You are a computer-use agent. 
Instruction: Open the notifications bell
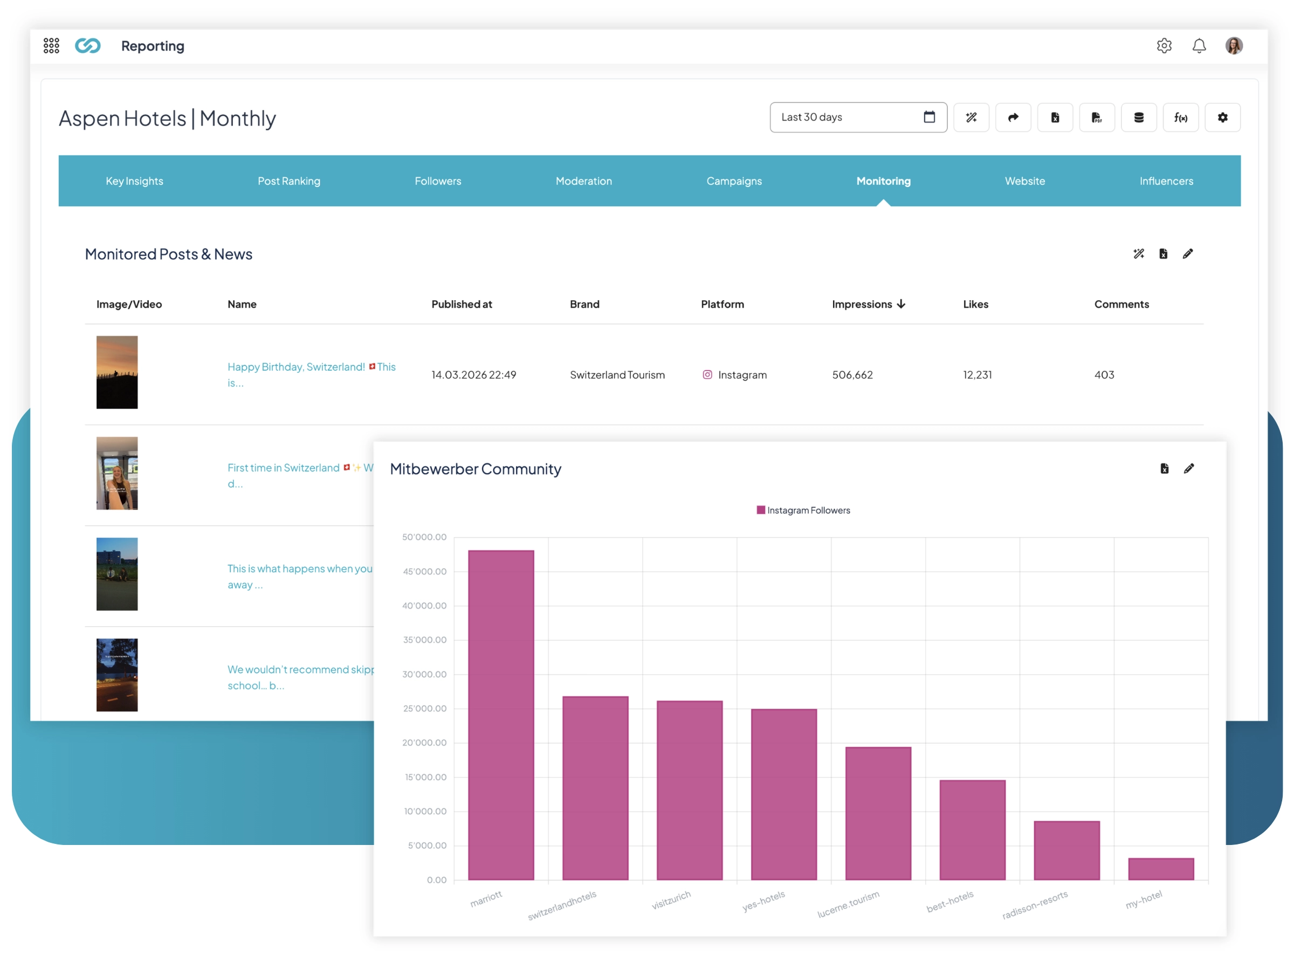click(1199, 46)
